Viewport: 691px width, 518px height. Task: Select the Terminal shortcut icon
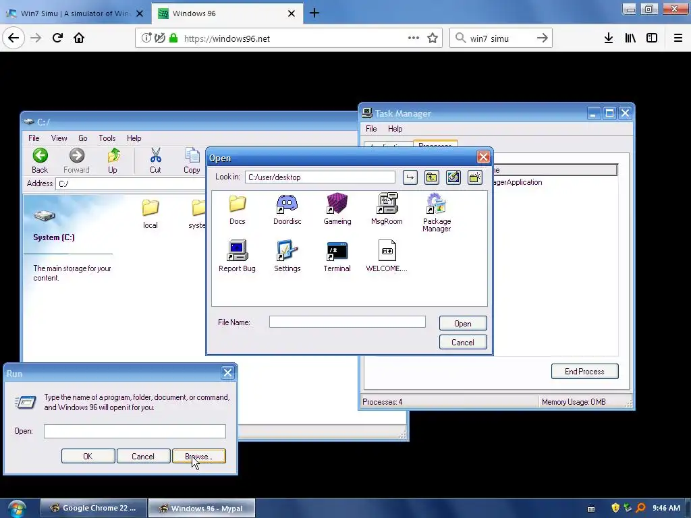337,256
